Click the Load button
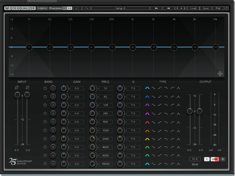235x176 pixels. (x=193, y=8)
